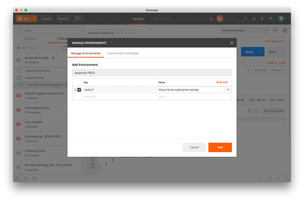Expand the Save dropdown arrow
Viewport: 304px width, 201px height.
[x=282, y=52]
